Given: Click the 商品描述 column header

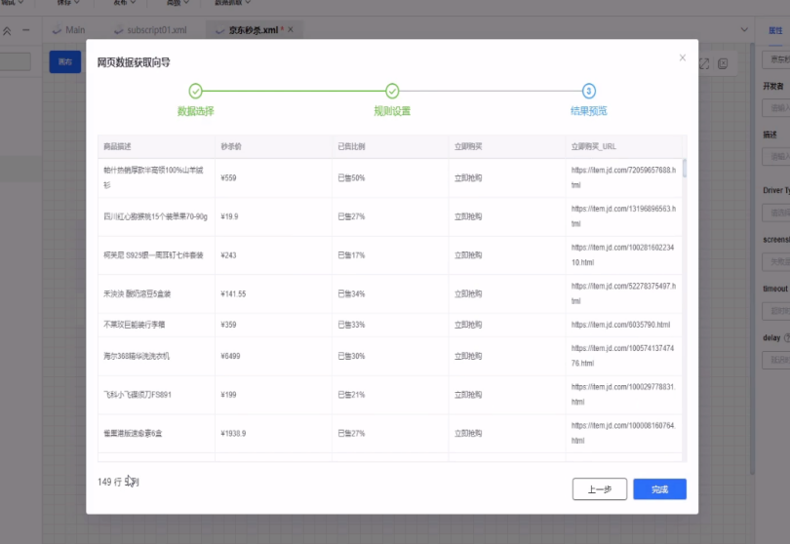Looking at the screenshot, I should point(156,146).
